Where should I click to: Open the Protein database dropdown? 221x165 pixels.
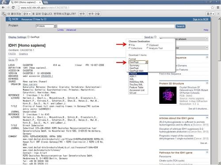tap(46, 26)
